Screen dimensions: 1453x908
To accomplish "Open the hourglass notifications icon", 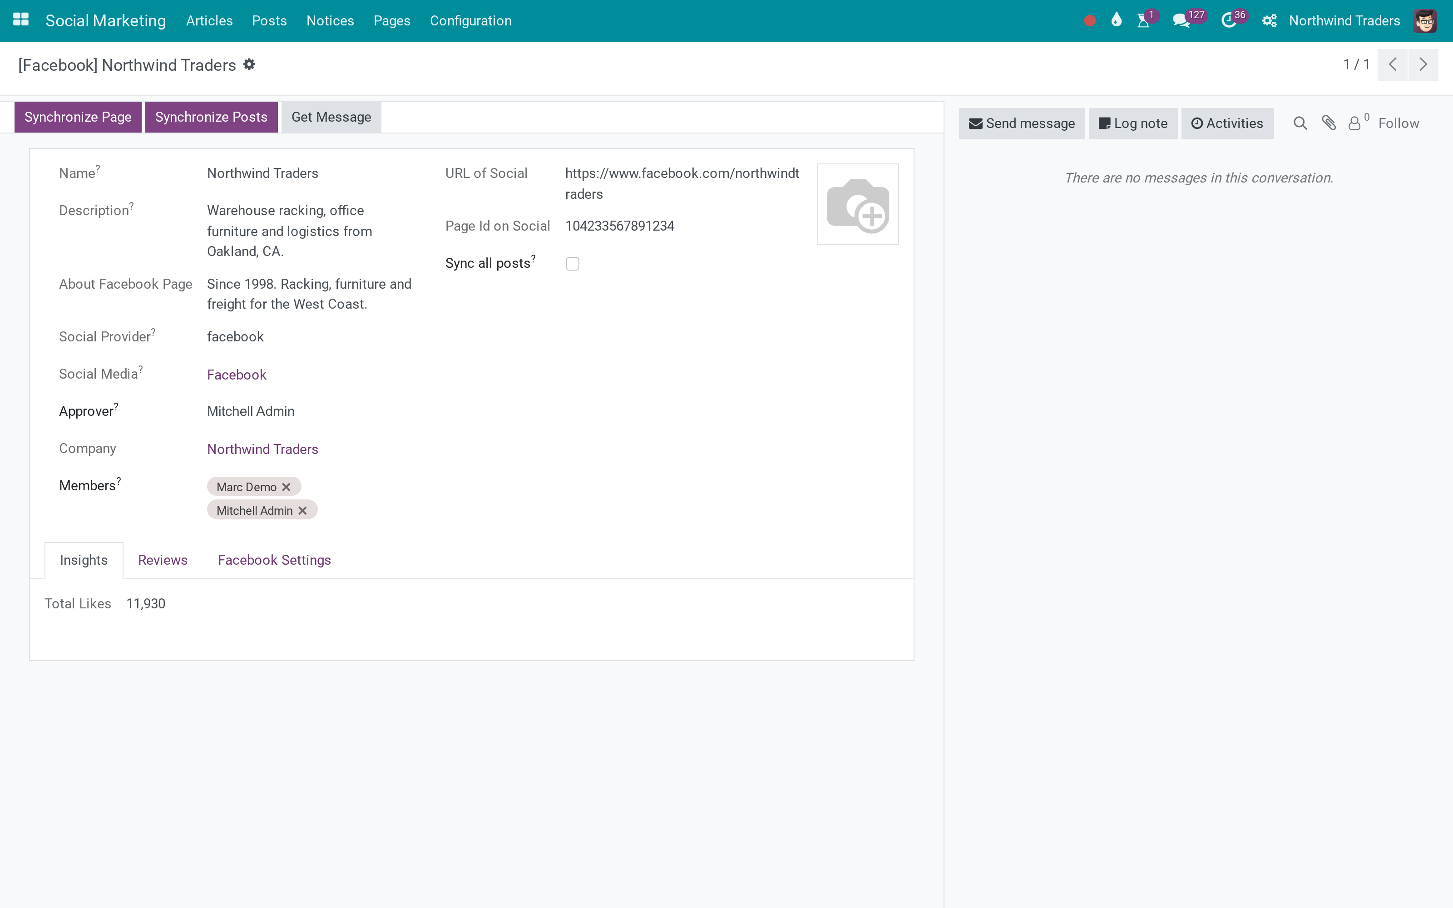I will (1144, 21).
